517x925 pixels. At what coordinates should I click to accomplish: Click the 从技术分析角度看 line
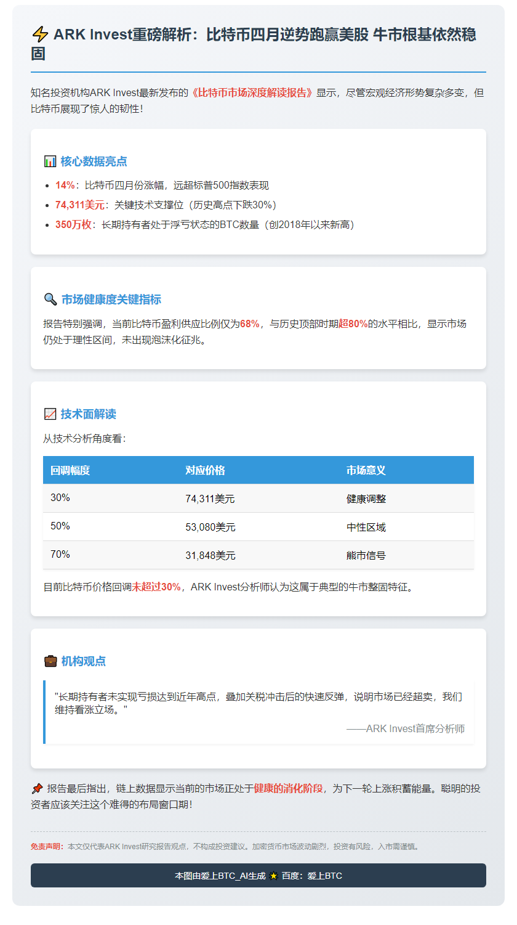[84, 439]
